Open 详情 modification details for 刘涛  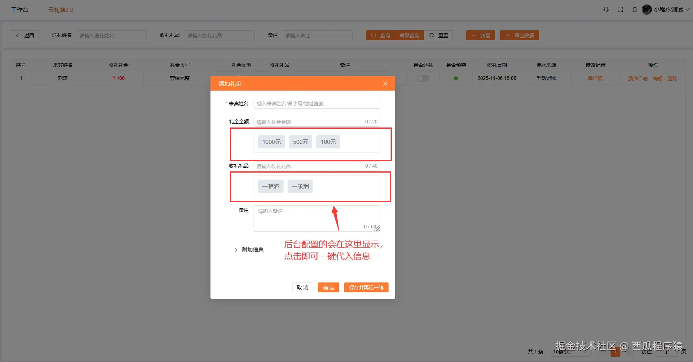coord(595,78)
